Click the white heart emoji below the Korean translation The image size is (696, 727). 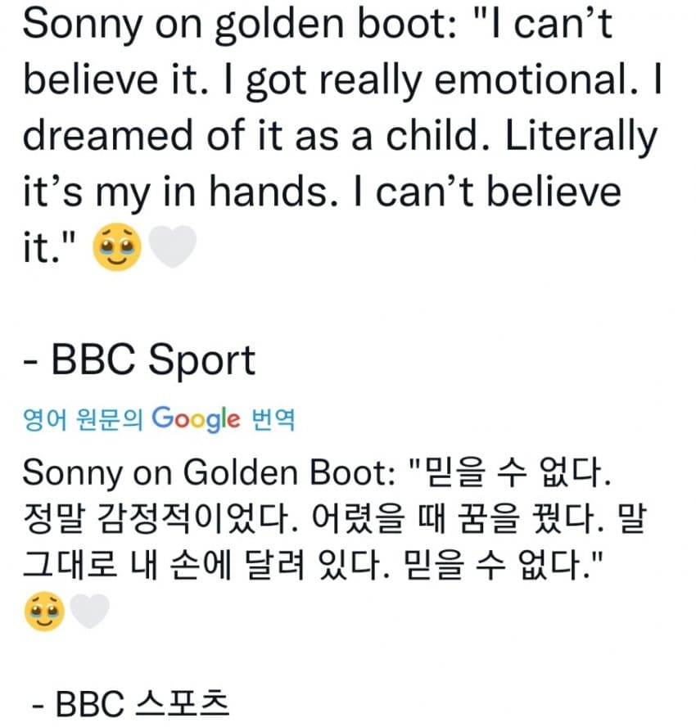tap(90, 612)
